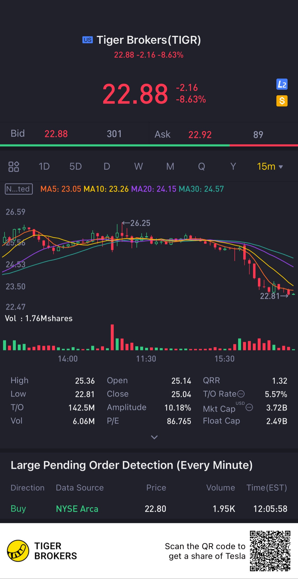Viewport: 298px width, 579px height.
Task: Tap the pending order price 22.80
Action: (x=155, y=509)
